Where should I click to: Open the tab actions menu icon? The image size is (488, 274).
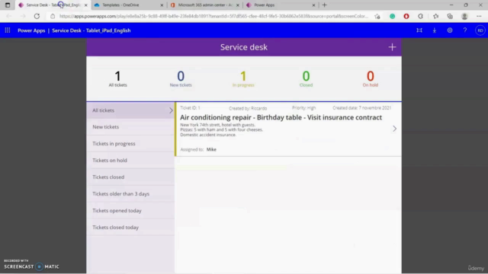pos(8,5)
